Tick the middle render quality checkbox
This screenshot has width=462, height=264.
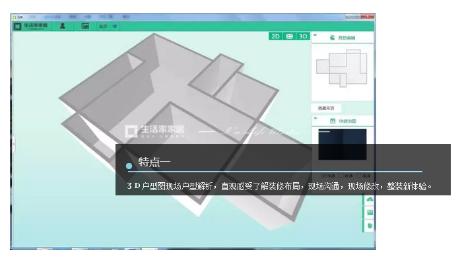tap(342, 176)
